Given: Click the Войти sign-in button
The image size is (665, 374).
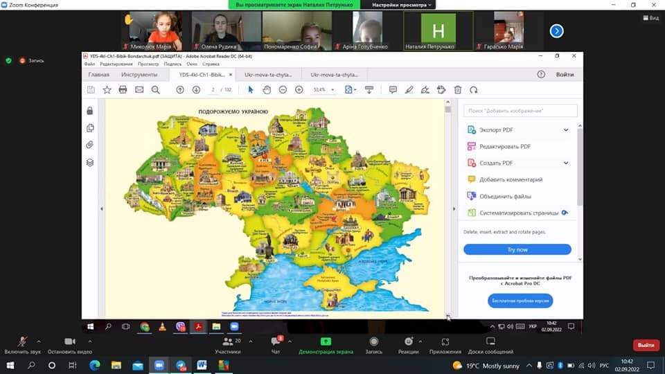Looking at the screenshot, I should [x=565, y=75].
